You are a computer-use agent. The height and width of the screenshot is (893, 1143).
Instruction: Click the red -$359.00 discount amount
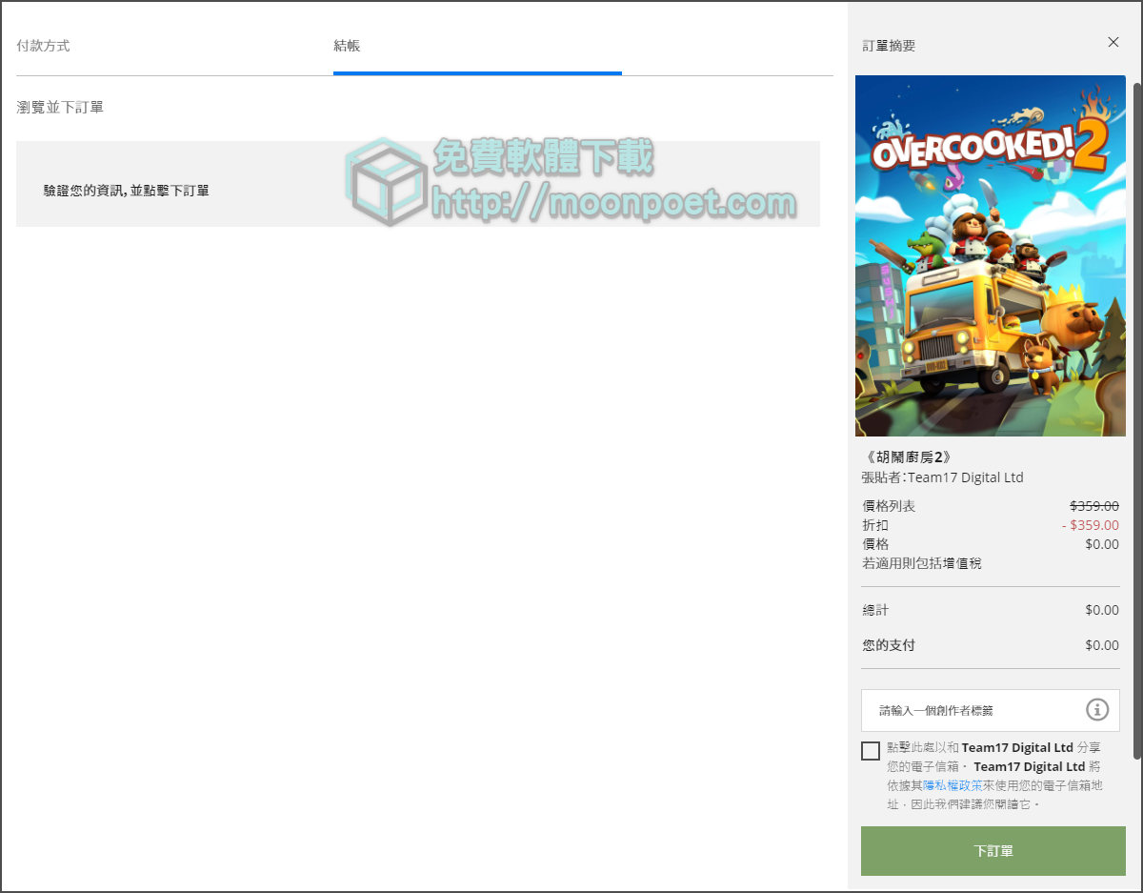click(1091, 525)
